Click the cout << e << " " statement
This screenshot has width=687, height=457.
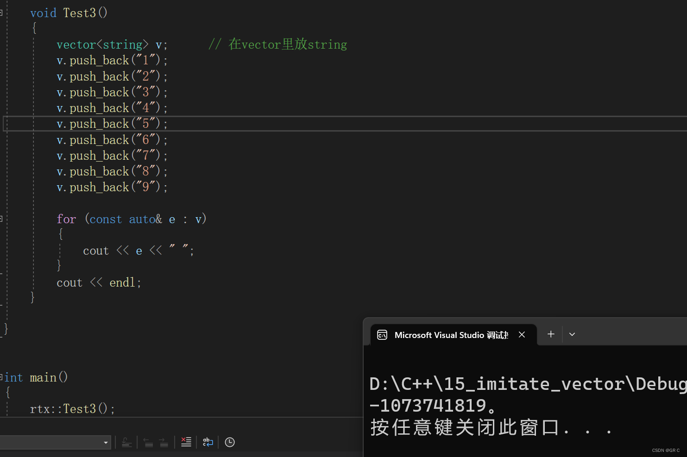click(x=139, y=250)
